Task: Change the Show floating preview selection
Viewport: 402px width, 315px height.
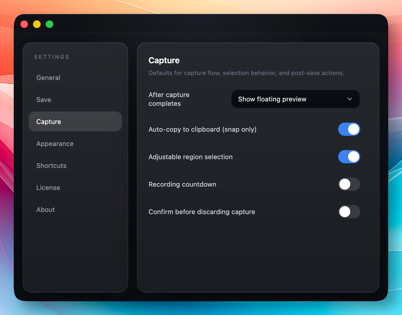Action: [x=295, y=99]
